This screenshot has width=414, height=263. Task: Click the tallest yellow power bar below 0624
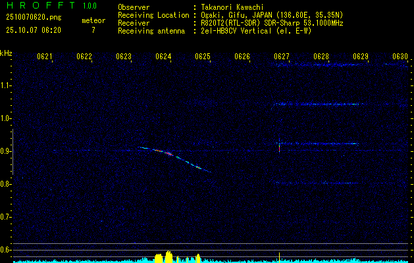point(168,256)
